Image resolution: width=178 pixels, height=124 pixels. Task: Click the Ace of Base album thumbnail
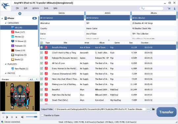pos(20,96)
